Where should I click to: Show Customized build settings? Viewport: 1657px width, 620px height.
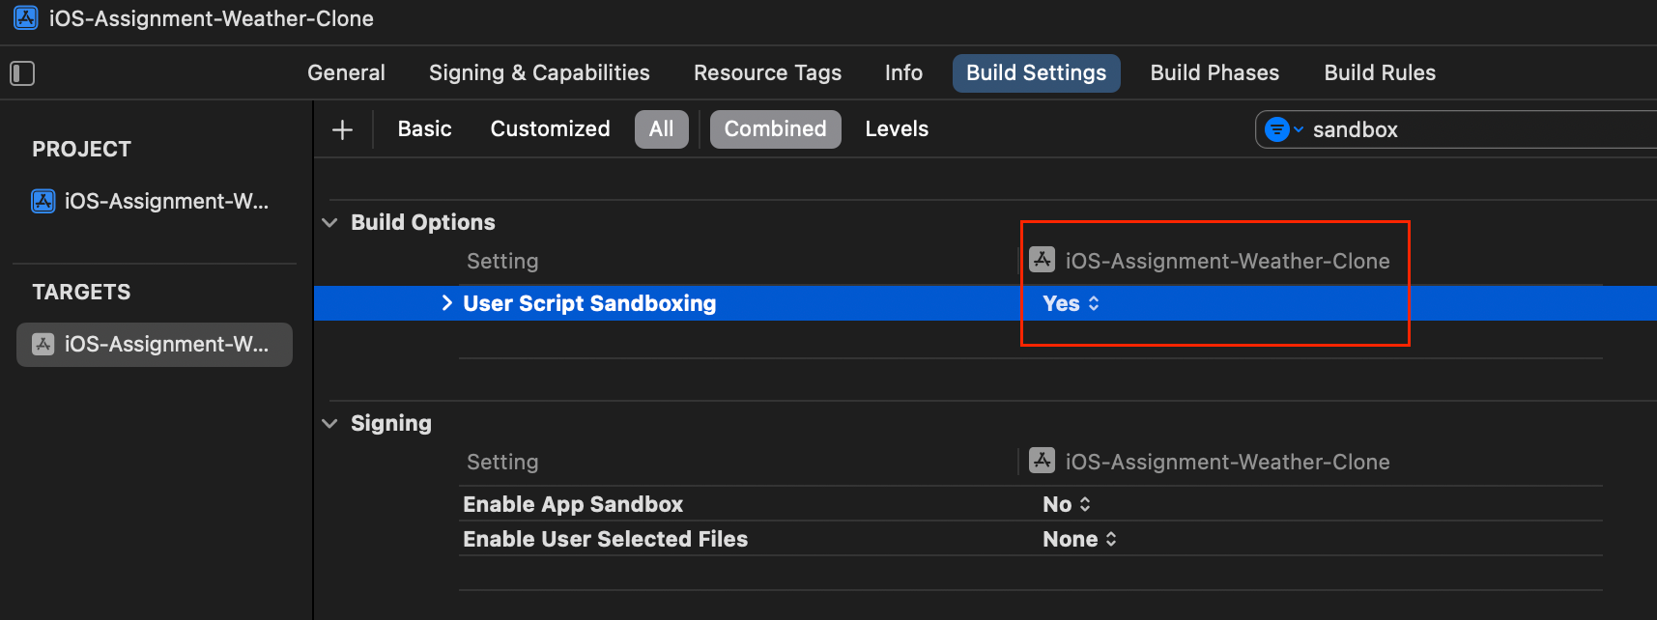point(550,129)
